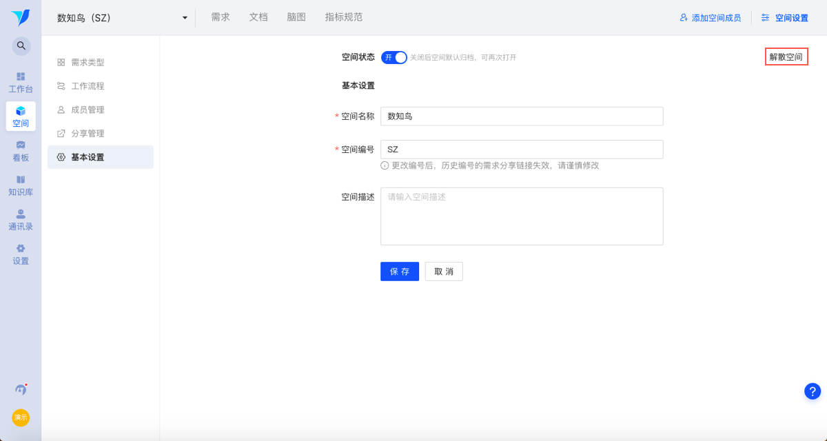This screenshot has height=441, width=827.
Task: Switch to the 需求 tab
Action: click(x=221, y=17)
